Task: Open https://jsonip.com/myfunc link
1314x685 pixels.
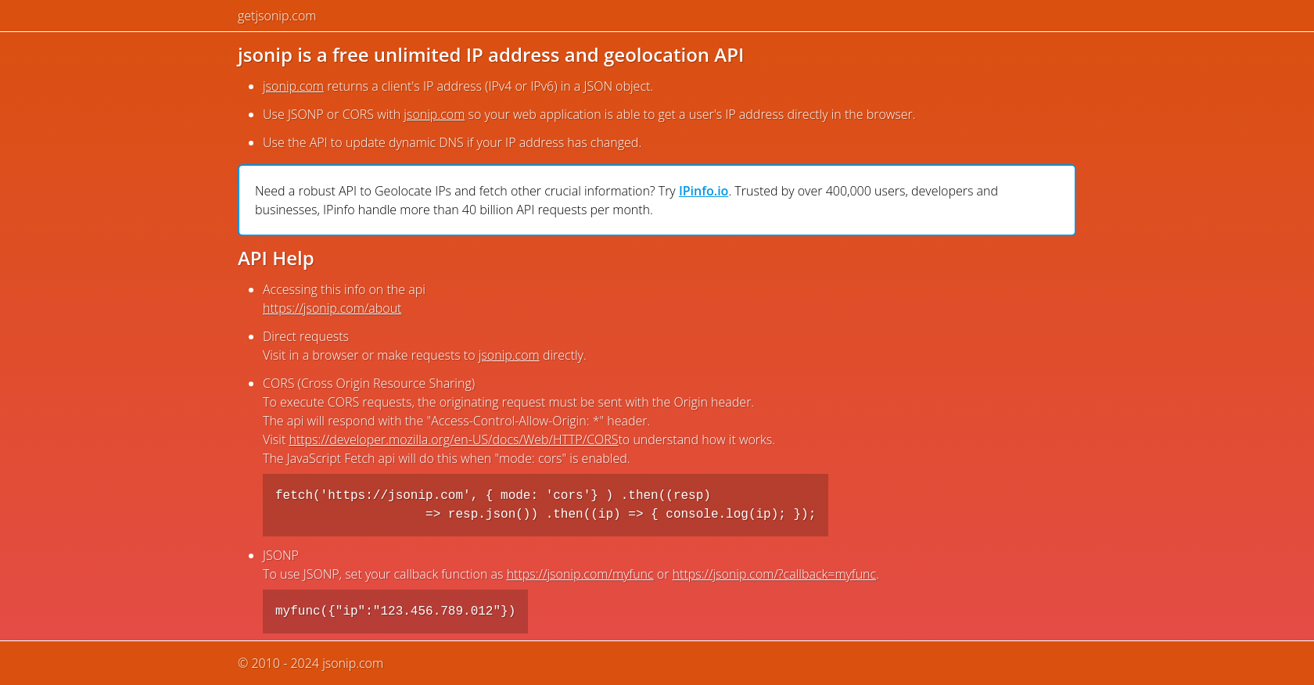Action: pyautogui.click(x=580, y=574)
